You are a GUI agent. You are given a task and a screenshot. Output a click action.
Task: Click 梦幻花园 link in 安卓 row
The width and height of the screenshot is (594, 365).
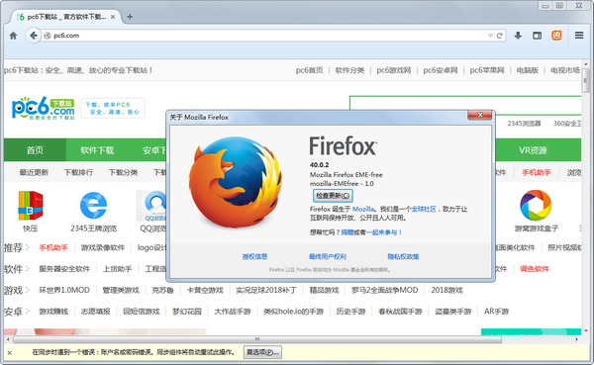pos(187,312)
